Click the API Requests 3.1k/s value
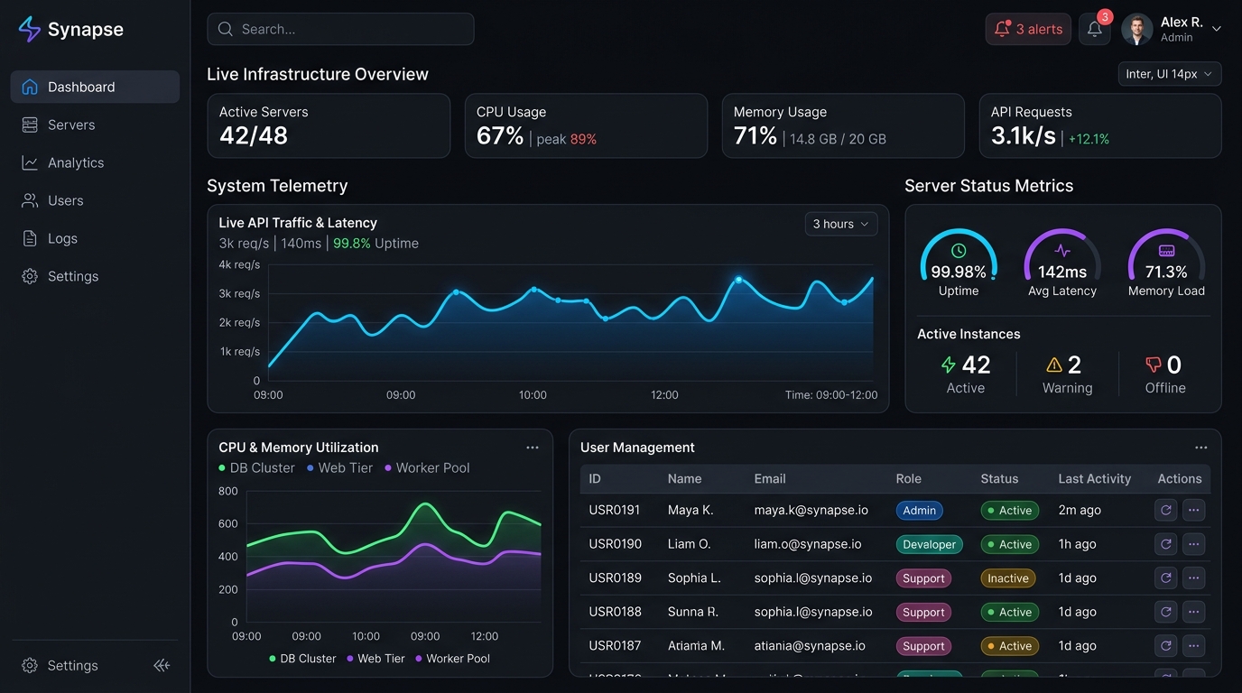 pyautogui.click(x=1024, y=136)
